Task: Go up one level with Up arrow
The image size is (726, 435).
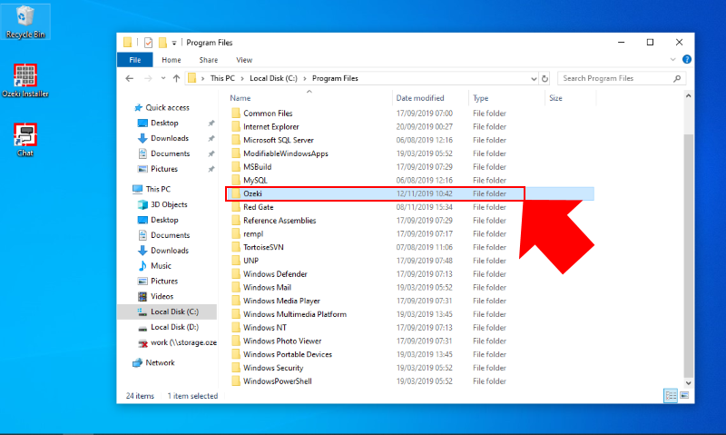Action: pos(176,78)
